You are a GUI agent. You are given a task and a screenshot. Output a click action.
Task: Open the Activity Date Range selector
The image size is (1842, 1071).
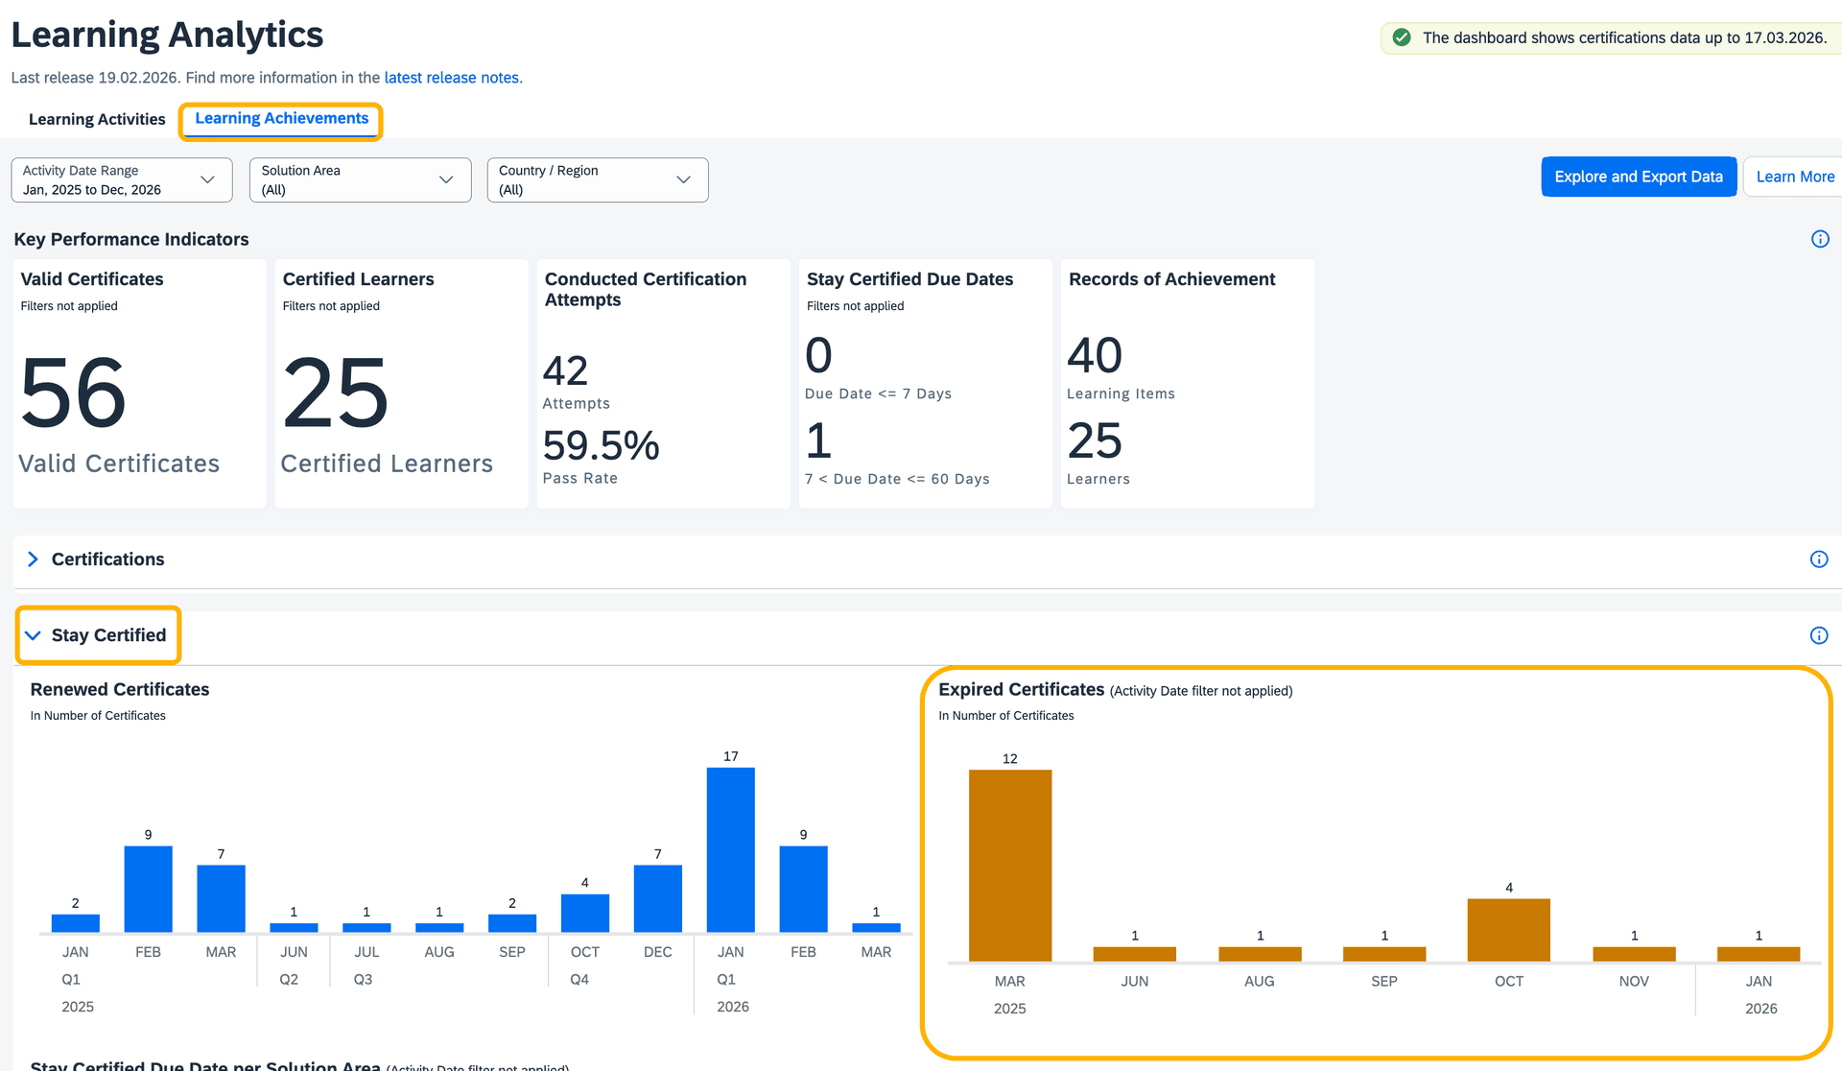click(x=120, y=179)
